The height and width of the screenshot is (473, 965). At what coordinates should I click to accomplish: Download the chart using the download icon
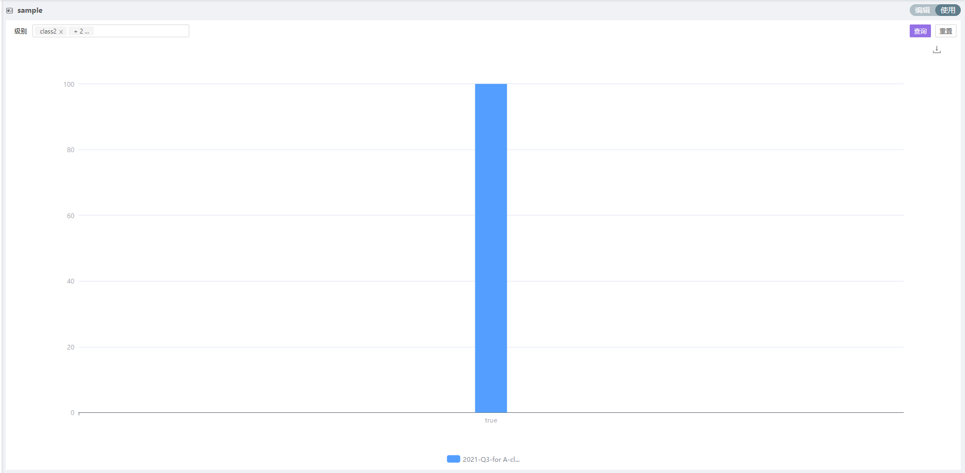point(937,49)
